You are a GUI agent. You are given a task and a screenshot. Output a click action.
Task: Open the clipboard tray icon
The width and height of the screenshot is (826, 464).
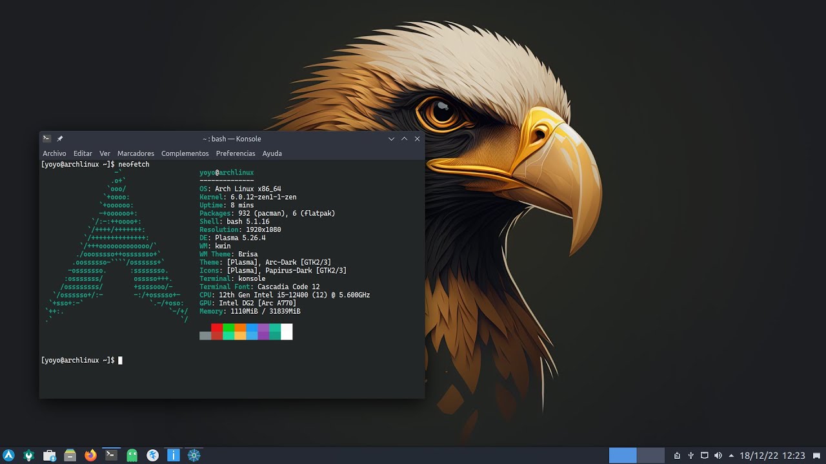tap(677, 456)
